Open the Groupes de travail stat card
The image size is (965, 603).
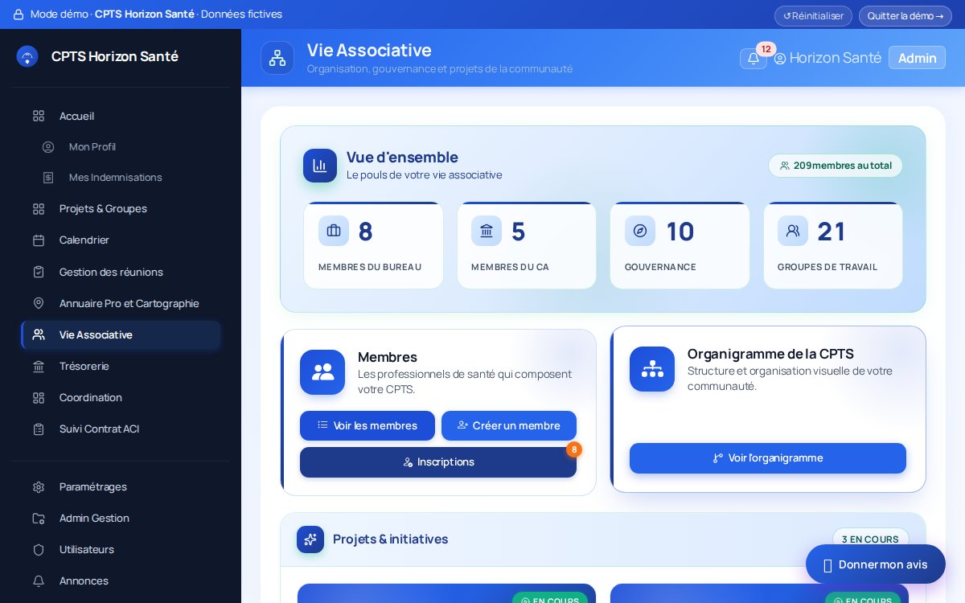click(x=833, y=245)
